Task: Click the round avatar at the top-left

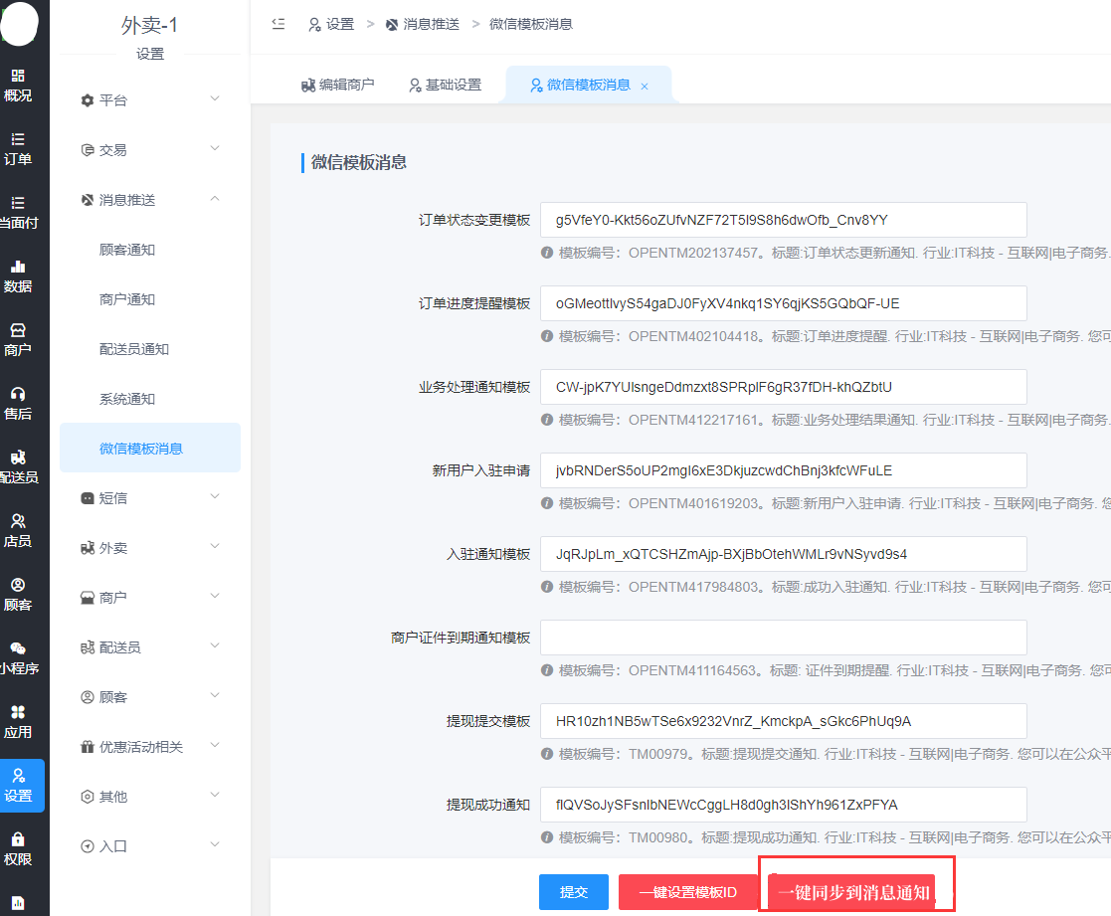Action: click(x=19, y=23)
